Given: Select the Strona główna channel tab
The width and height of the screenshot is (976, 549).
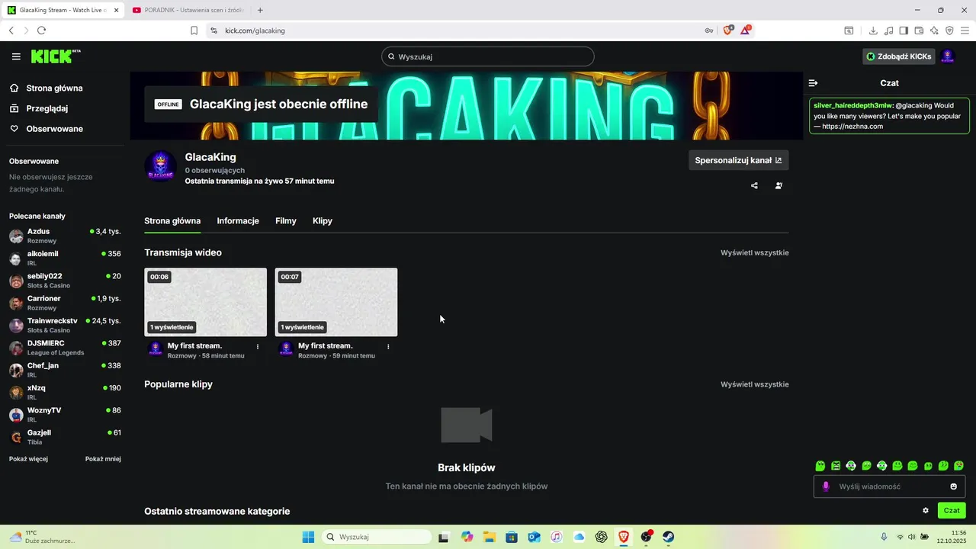Looking at the screenshot, I should pyautogui.click(x=172, y=221).
